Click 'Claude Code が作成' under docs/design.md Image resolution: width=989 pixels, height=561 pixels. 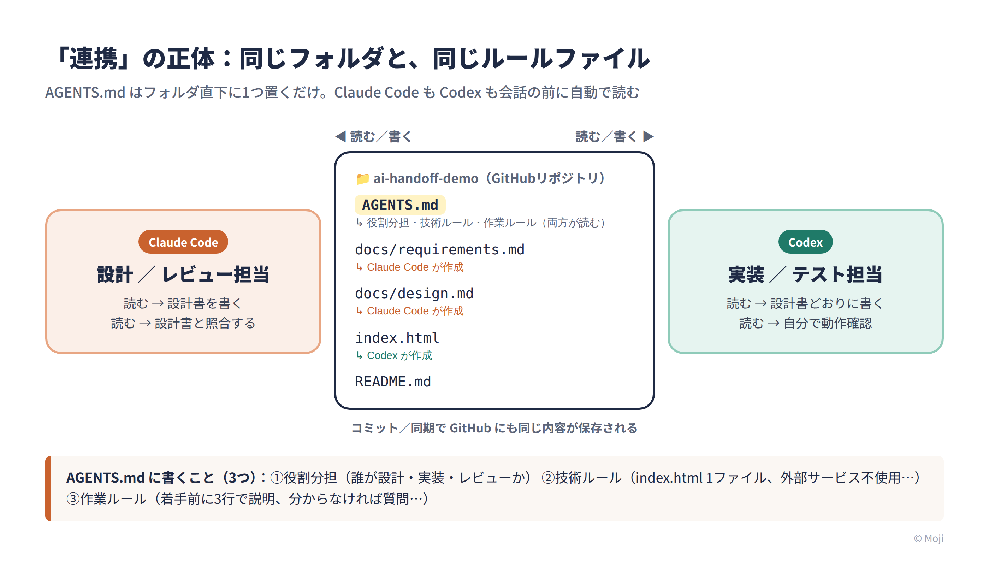click(415, 311)
